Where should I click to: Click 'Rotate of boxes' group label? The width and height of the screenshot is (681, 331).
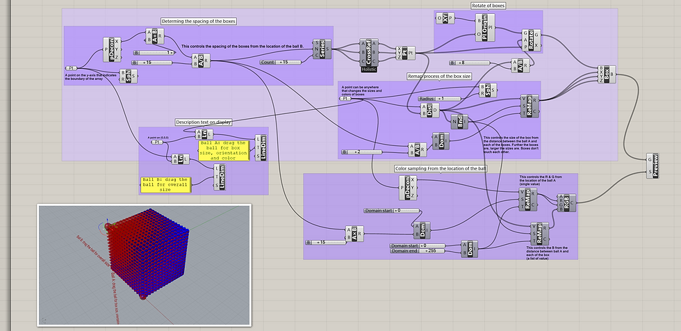coord(489,6)
